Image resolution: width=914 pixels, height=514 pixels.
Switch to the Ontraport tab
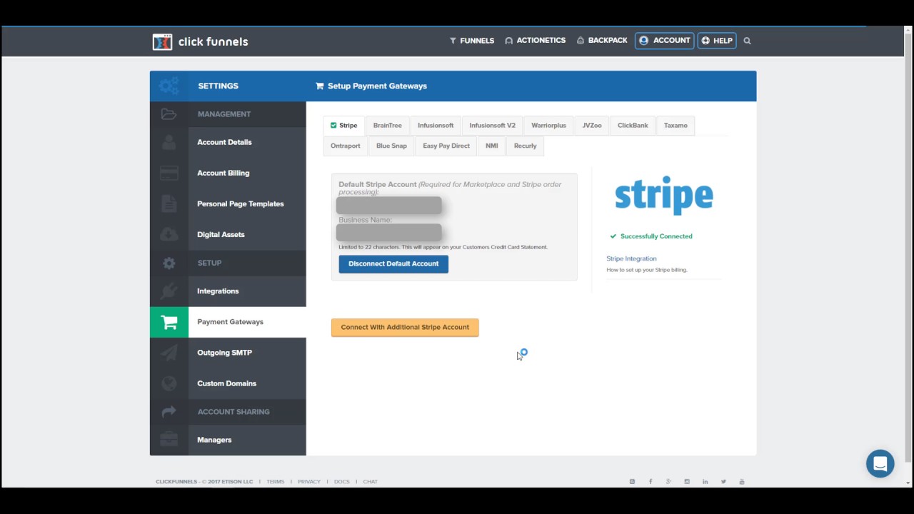346,146
